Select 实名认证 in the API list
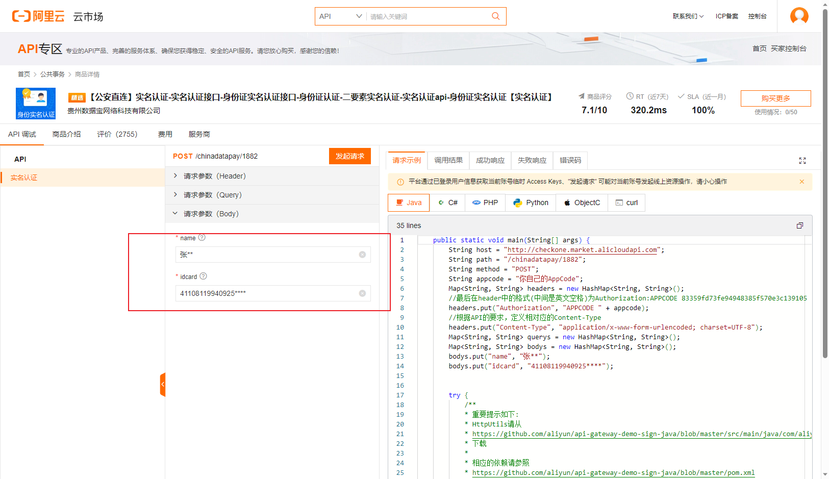 pyautogui.click(x=83, y=178)
